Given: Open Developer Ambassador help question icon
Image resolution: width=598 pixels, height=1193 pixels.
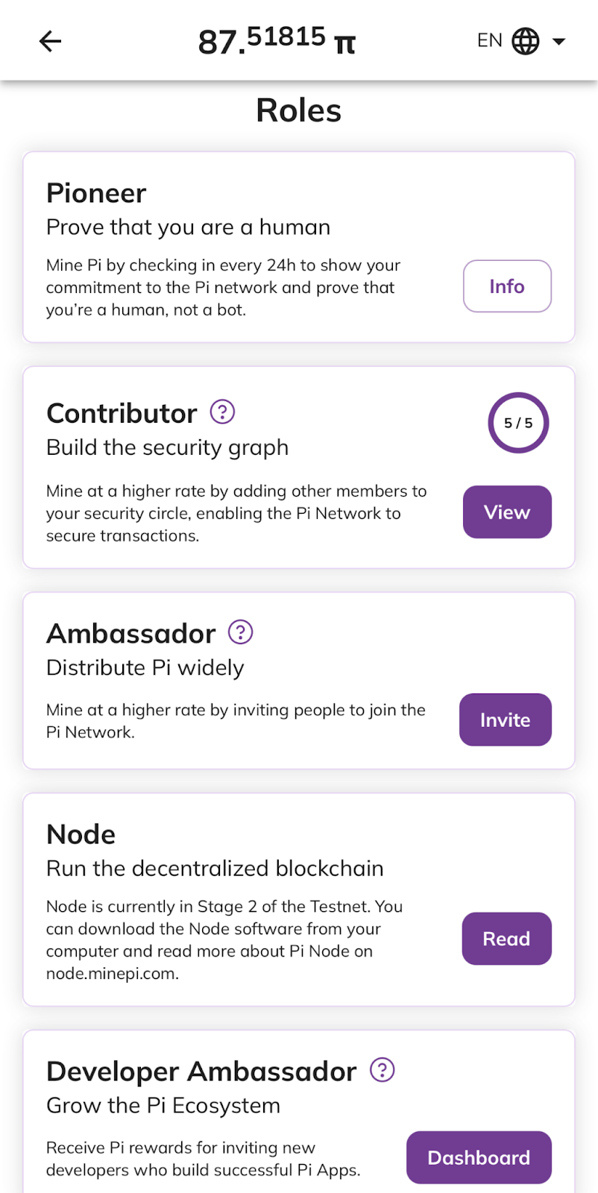Looking at the screenshot, I should click(383, 1070).
